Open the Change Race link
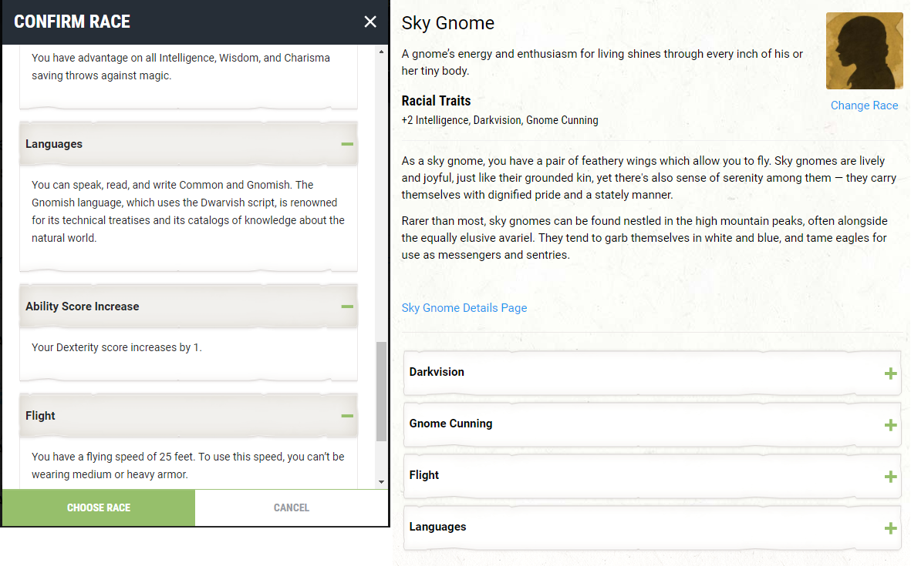The height and width of the screenshot is (566, 911). pyautogui.click(x=864, y=105)
